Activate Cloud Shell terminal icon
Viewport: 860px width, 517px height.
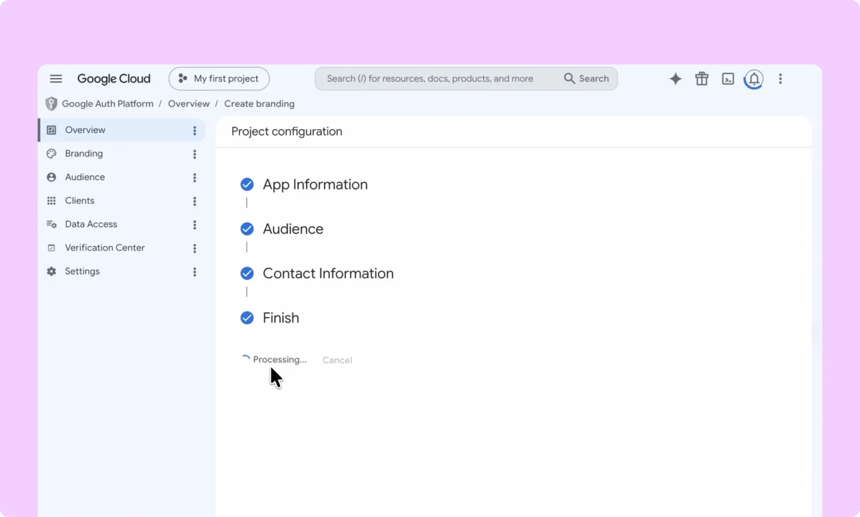pyautogui.click(x=728, y=79)
